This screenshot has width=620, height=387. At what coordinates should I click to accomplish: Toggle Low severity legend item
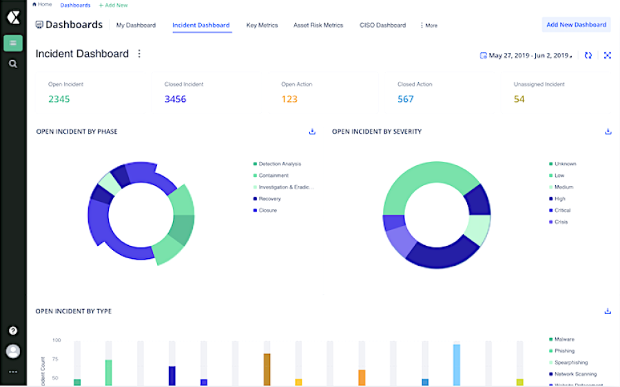click(x=557, y=176)
